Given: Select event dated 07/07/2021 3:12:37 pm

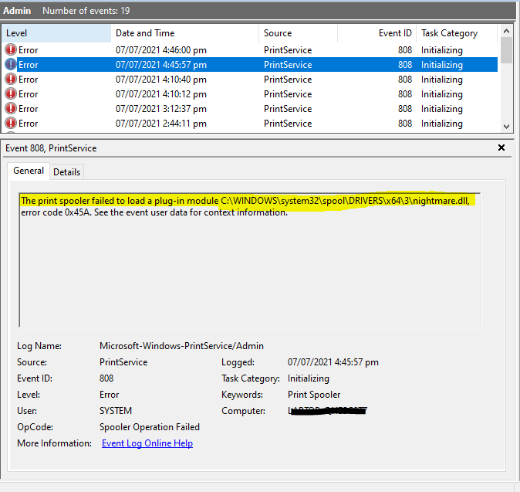Looking at the screenshot, I should [x=250, y=108].
